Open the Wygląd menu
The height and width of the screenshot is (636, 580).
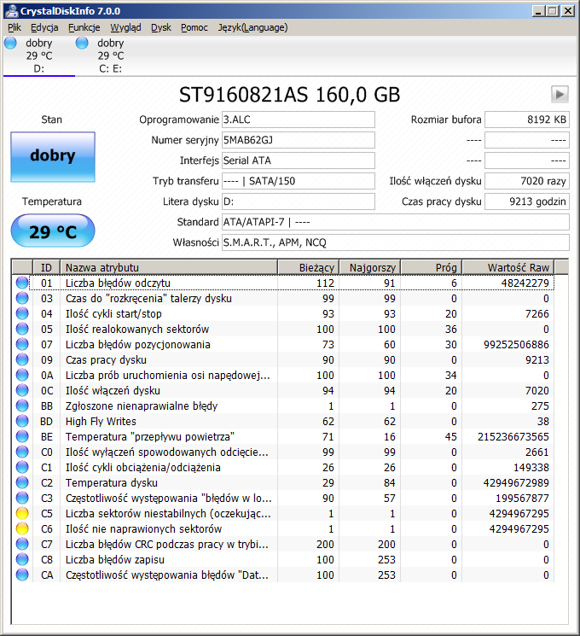pyautogui.click(x=125, y=27)
